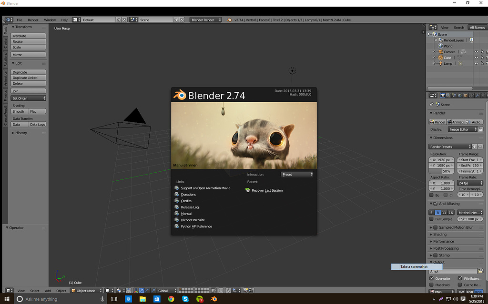The height and width of the screenshot is (304, 488).
Task: Click the Smooth shading button
Action: [x=19, y=111]
